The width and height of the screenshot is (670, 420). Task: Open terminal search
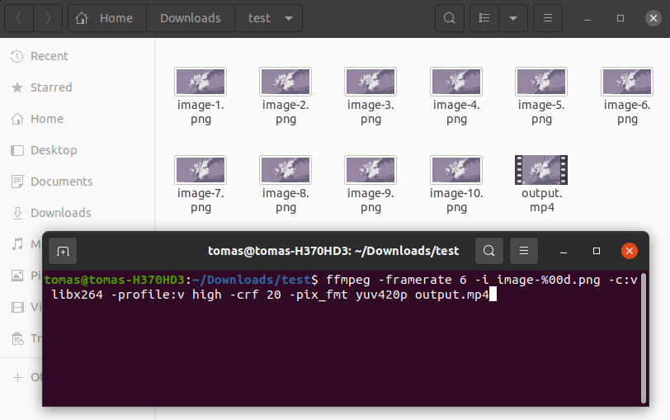click(489, 251)
